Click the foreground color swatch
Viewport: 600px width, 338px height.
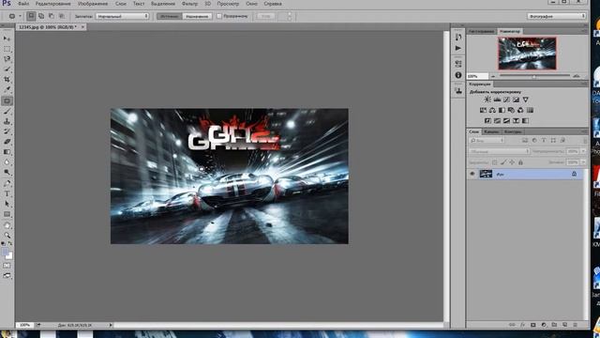pos(5,252)
